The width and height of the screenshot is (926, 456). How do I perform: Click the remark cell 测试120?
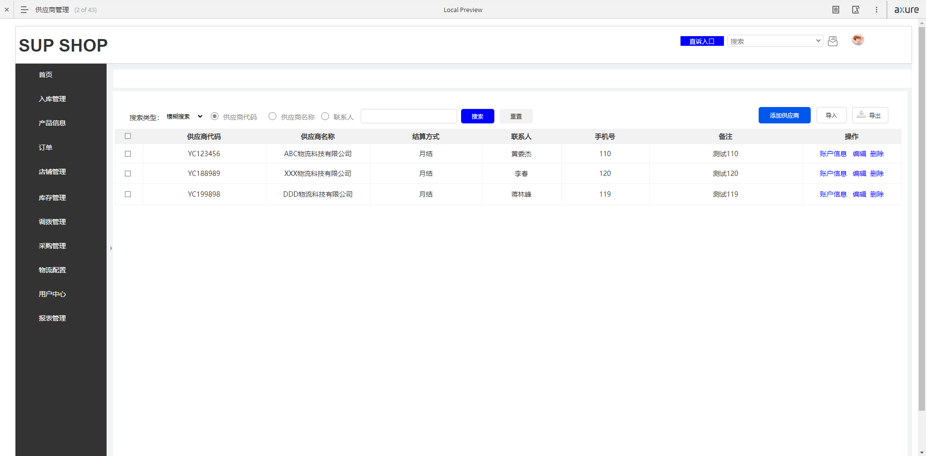click(725, 174)
